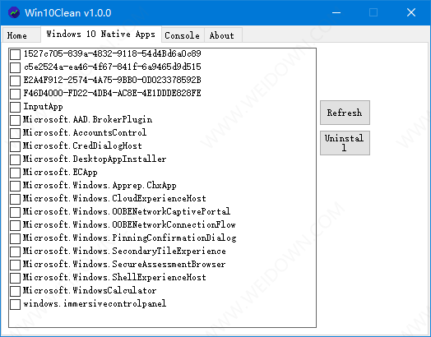431x337 pixels.
Task: Select Microsoft.Windows.CloudExperienceHost checkbox
Action: click(15, 199)
